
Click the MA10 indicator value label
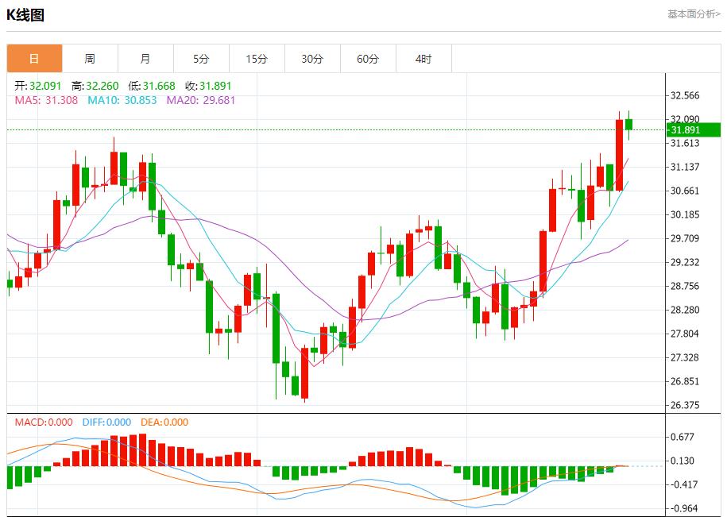pos(122,100)
